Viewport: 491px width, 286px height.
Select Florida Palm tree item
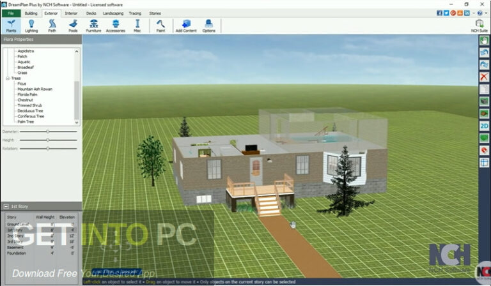27,94
